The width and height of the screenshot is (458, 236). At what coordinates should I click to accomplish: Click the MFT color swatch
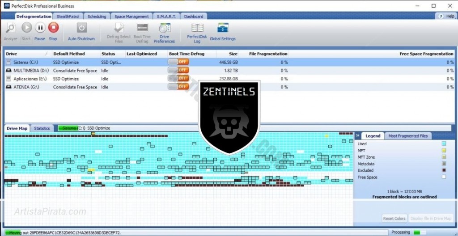point(444,151)
